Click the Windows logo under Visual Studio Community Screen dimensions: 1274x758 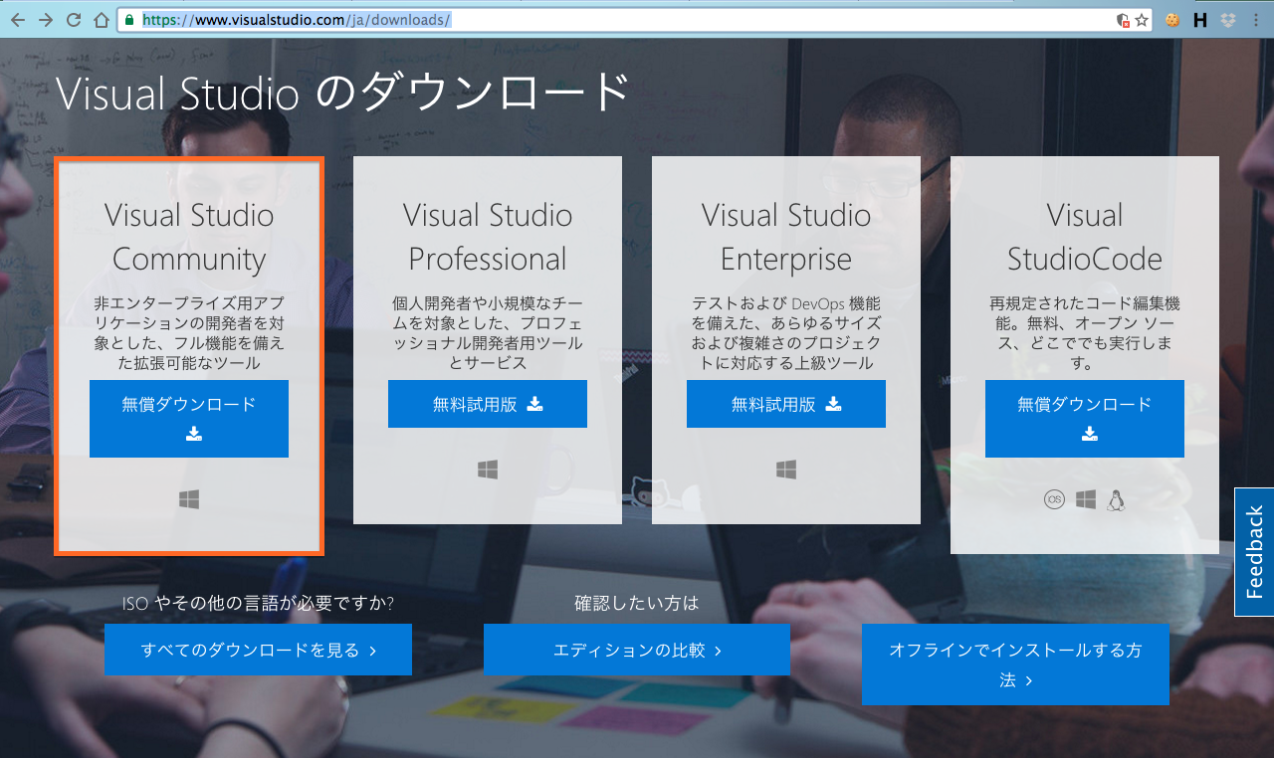(x=189, y=499)
